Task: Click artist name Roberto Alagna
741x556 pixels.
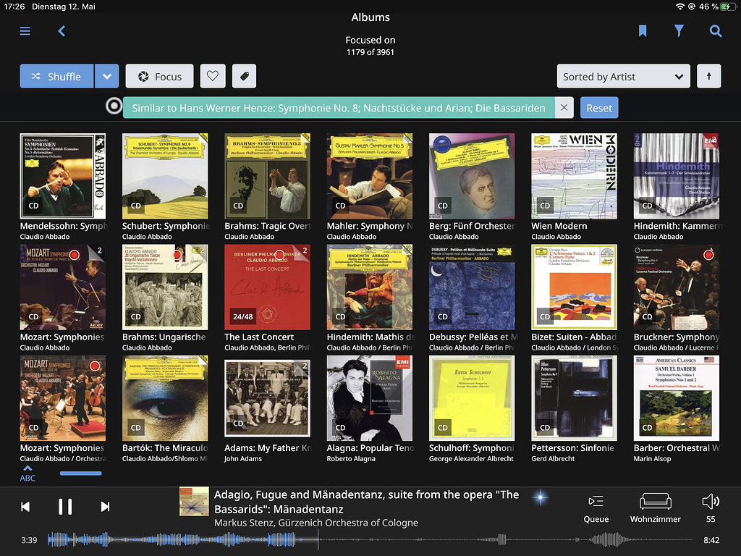Action: click(351, 458)
